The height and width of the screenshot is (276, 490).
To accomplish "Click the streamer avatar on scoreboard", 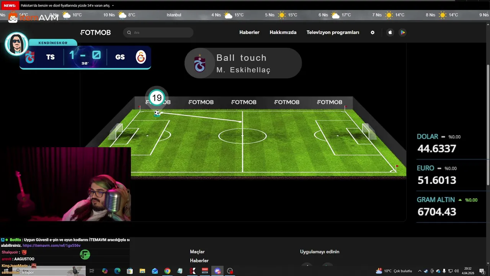I will [16, 44].
